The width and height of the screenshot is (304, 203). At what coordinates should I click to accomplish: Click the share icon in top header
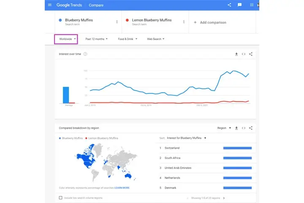(x=229, y=5)
